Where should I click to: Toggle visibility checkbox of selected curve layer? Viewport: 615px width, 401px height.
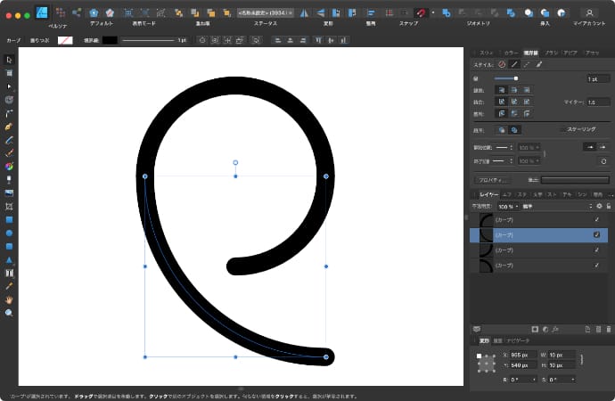(596, 234)
